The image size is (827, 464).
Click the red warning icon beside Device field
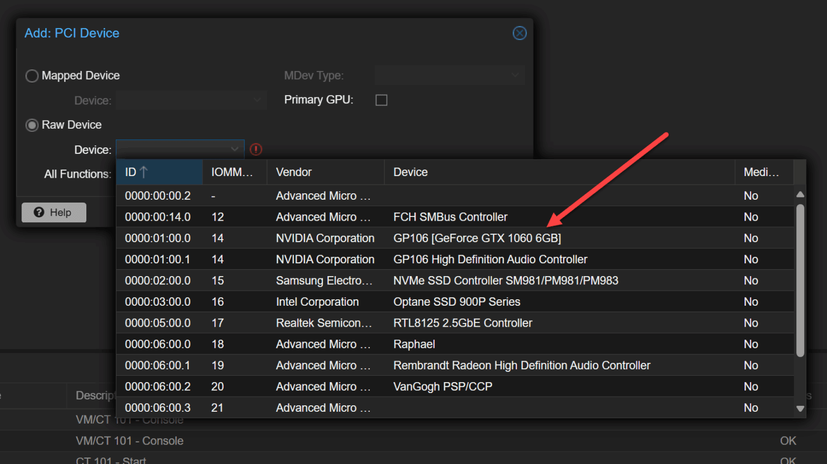256,149
